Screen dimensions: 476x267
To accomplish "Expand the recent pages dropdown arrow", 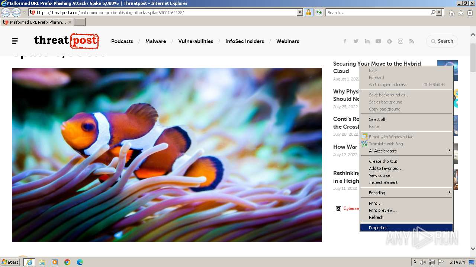I will point(24,12).
